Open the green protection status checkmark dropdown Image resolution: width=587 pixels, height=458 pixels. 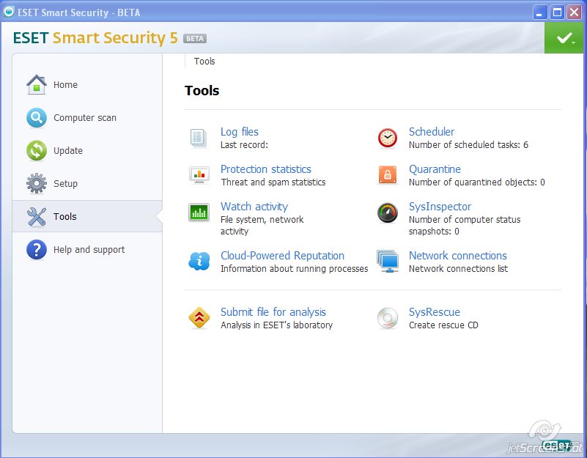pyautogui.click(x=565, y=38)
